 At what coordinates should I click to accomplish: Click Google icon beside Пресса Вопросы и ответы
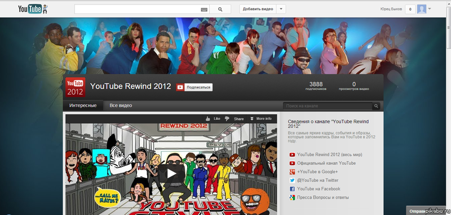pos(292,198)
